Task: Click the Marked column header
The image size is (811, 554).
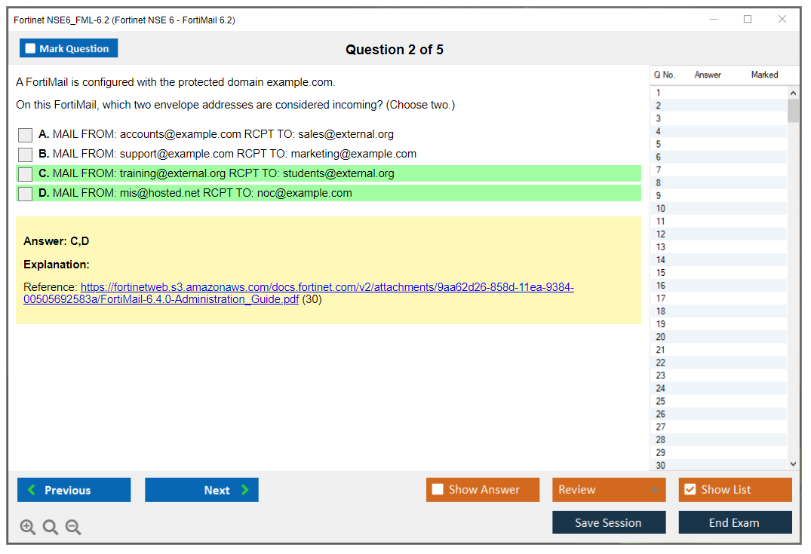Action: coord(764,75)
